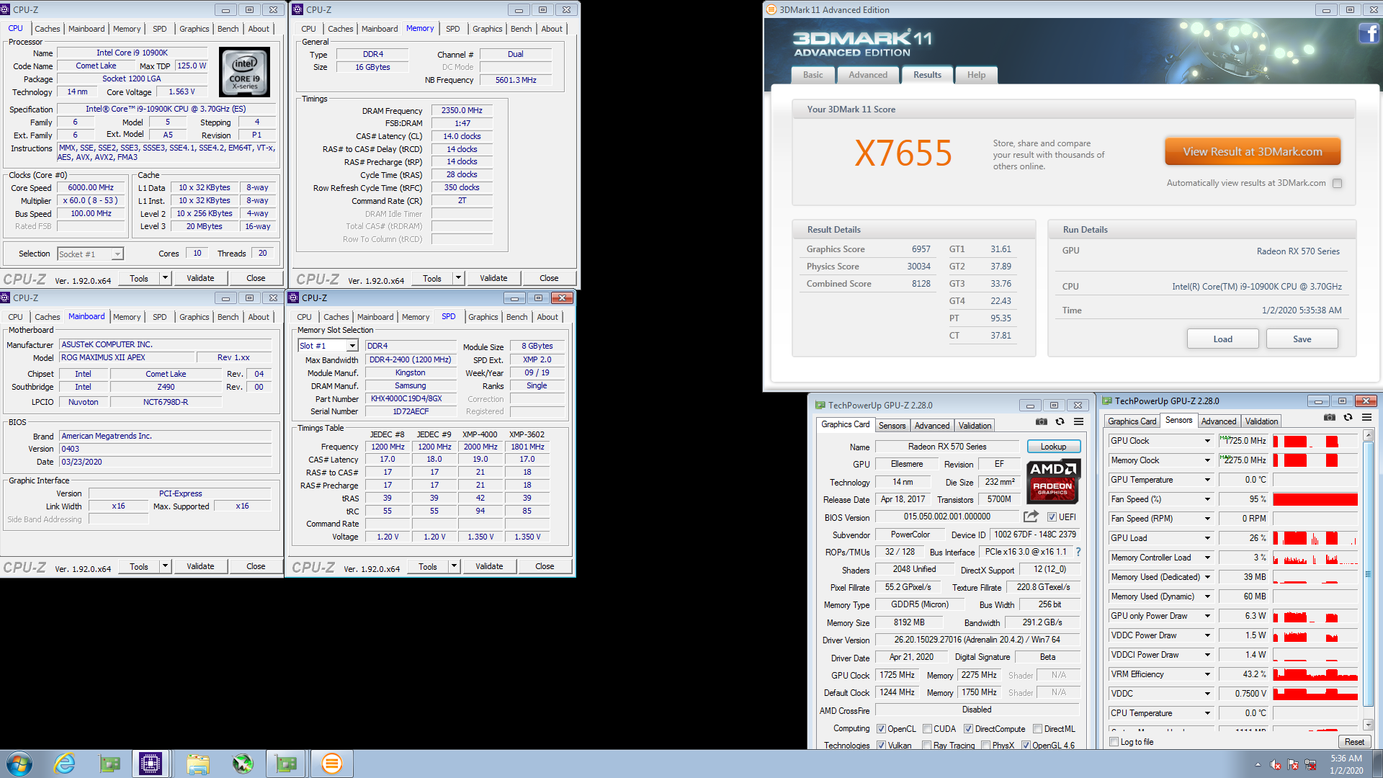The height and width of the screenshot is (778, 1383).
Task: Switch to Basic tab in 3DMark
Action: point(813,75)
